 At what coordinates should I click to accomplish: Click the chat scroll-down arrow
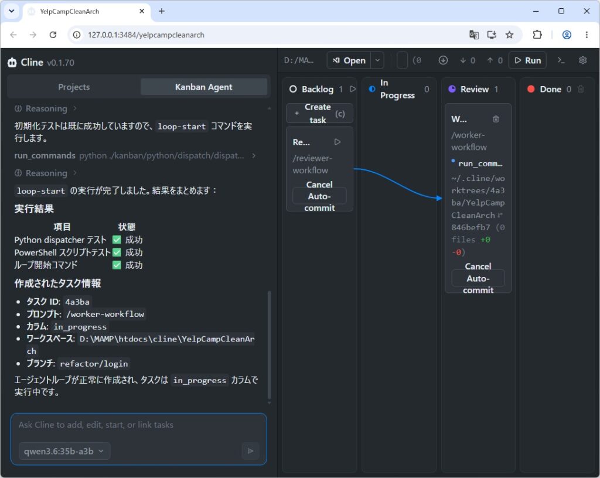pyautogui.click(x=270, y=402)
